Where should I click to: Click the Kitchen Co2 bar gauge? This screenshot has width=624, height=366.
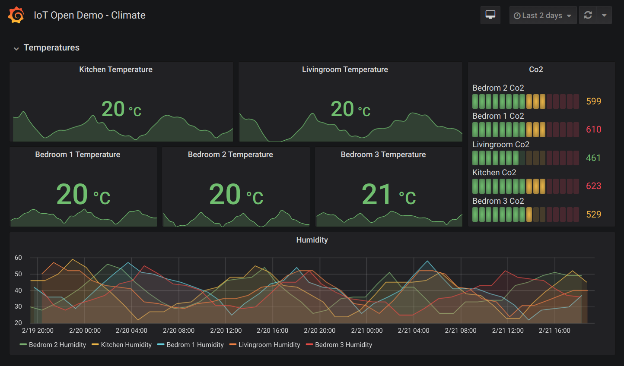pyautogui.click(x=525, y=186)
